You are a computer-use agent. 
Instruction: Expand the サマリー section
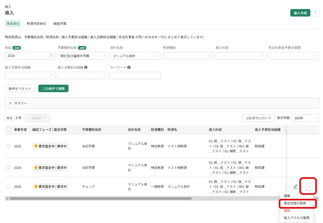click(x=162, y=103)
